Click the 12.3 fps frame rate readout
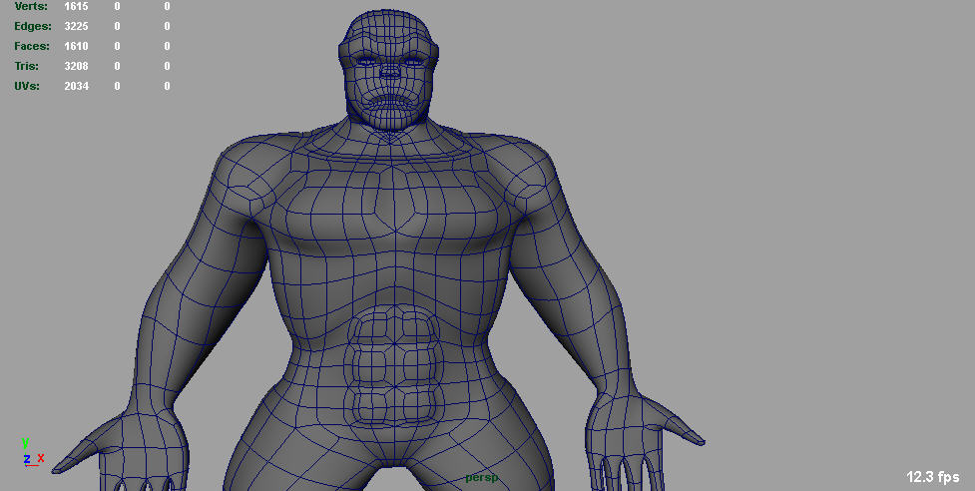Image resolution: width=975 pixels, height=491 pixels. coord(933,477)
